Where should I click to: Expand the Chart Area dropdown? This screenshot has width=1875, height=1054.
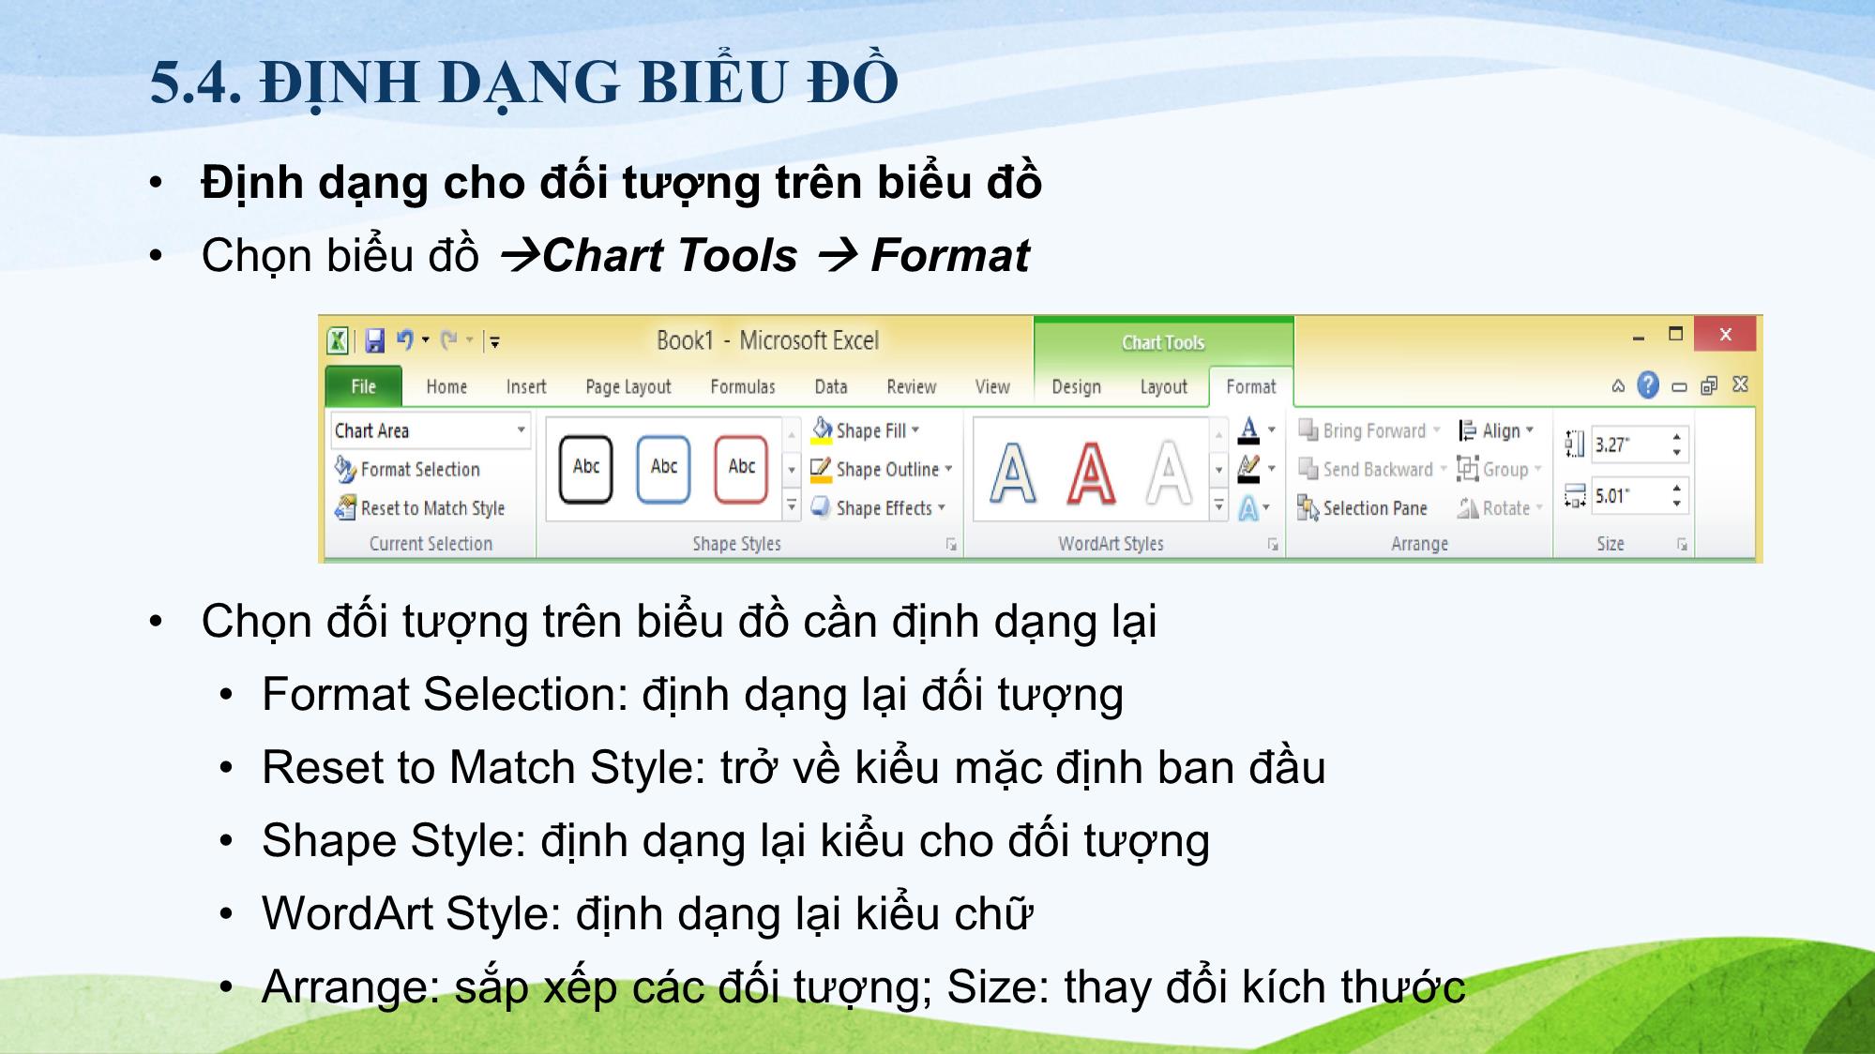(x=522, y=431)
